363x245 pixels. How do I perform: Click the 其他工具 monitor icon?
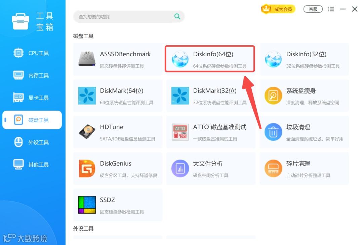click(18, 165)
